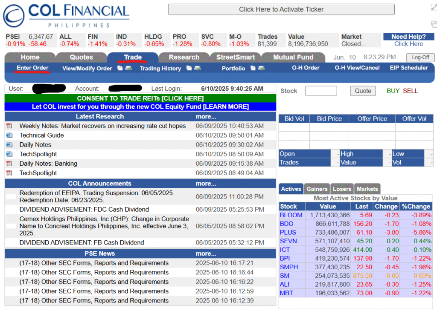Select the Trade tab
The image size is (437, 311).
pyautogui.click(x=133, y=58)
